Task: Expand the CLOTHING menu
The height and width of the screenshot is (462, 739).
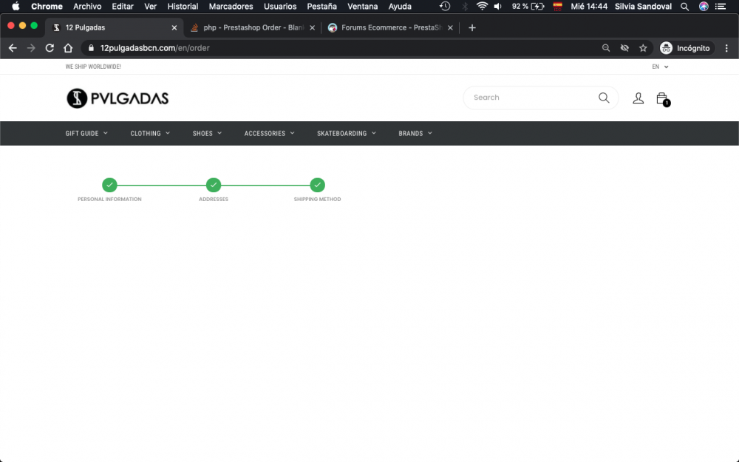Action: pyautogui.click(x=150, y=133)
